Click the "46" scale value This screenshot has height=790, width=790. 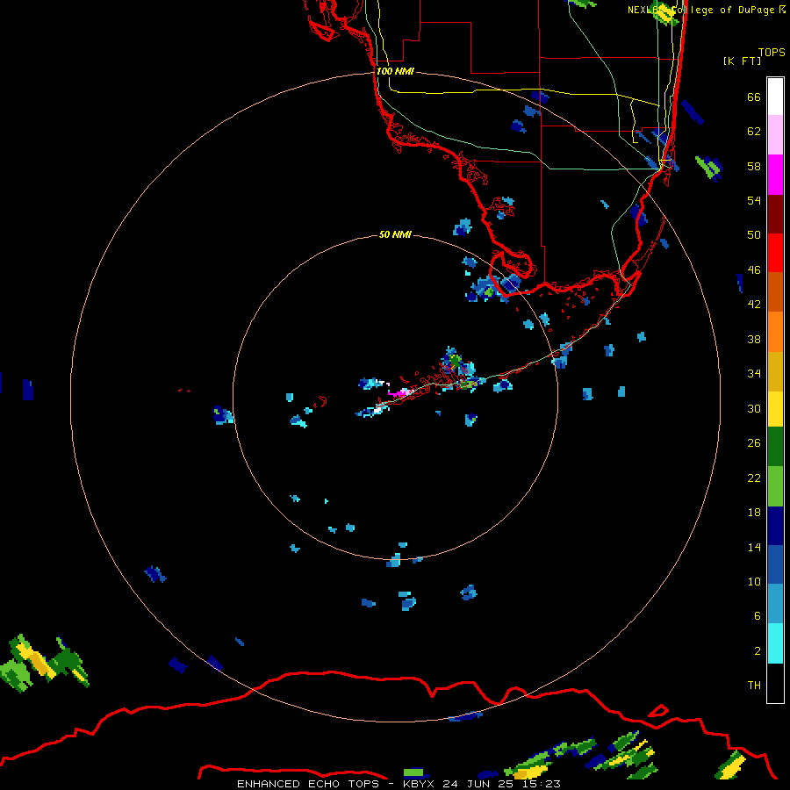click(x=754, y=269)
